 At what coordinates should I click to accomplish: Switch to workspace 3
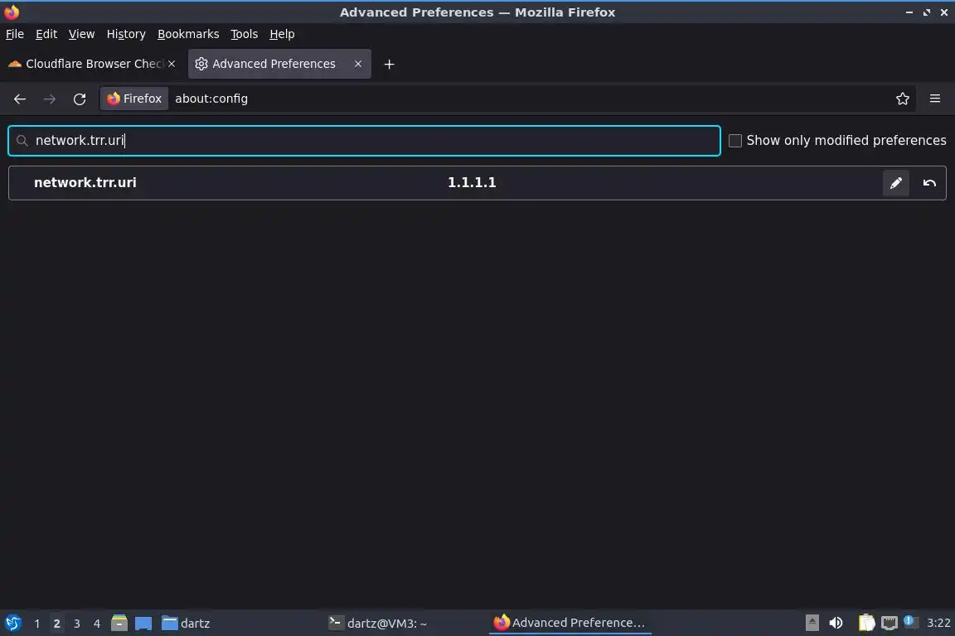click(77, 624)
